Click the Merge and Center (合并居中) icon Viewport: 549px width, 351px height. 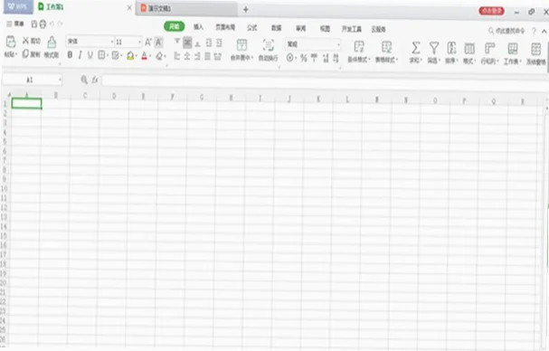click(x=241, y=45)
